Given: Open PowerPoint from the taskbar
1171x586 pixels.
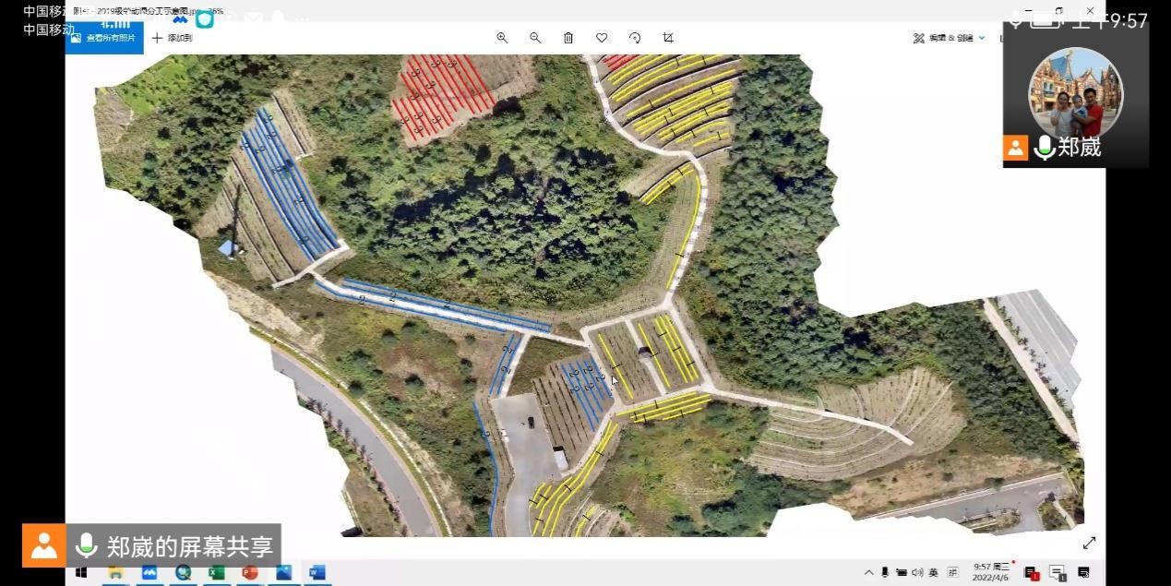Looking at the screenshot, I should [x=249, y=573].
